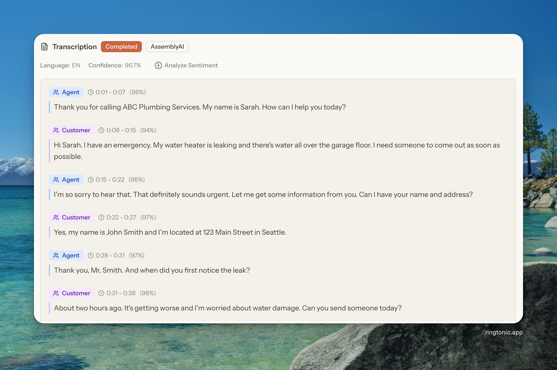Click people icon in first Customer badge
The height and width of the screenshot is (370, 557).
point(56,130)
